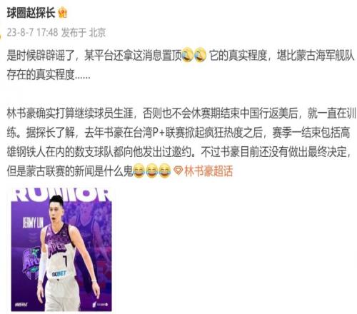The image size is (357, 314).
Task: Click the HUSTLE logo at the poster's bottom-left
Action: point(21,304)
